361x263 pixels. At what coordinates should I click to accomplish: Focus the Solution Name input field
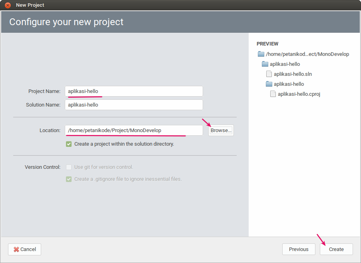point(134,105)
